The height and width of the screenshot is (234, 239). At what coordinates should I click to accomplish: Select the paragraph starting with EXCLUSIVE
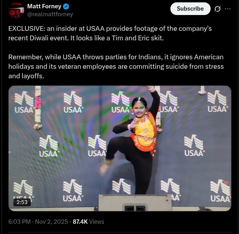(110, 33)
